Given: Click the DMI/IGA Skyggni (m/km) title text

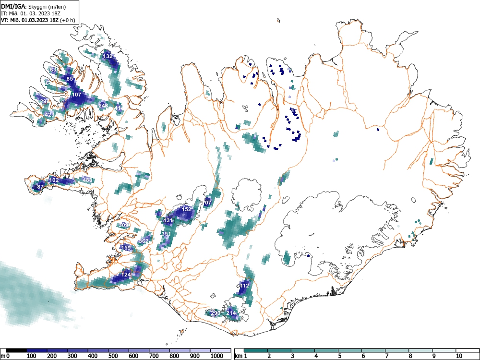Looking at the screenshot, I should (34, 6).
